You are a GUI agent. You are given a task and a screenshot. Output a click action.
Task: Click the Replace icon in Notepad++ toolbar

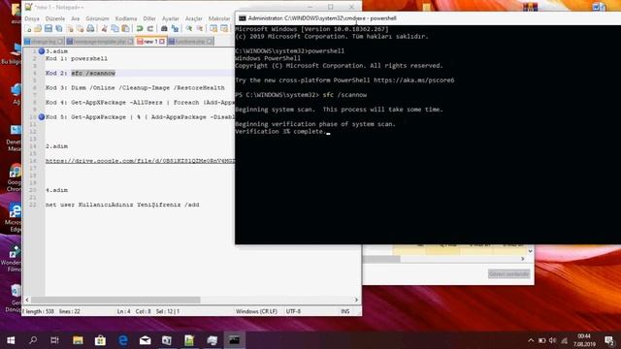[175, 28]
